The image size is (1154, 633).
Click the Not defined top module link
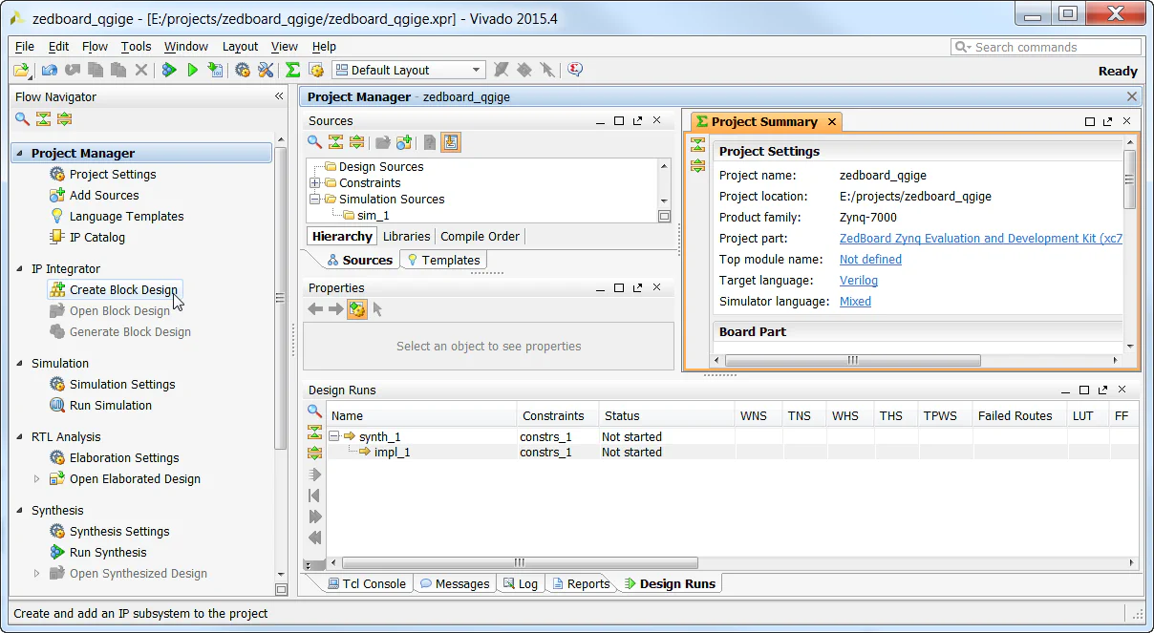[x=870, y=259]
